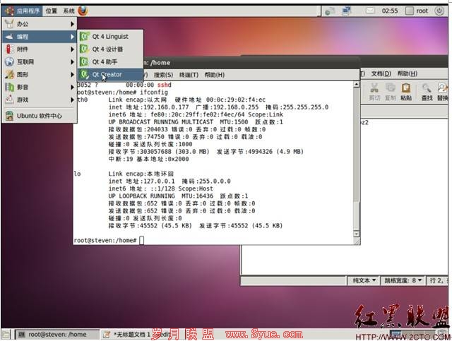This screenshot has height=341, width=452.
Task: Click the gedit 粘贴 paste icon
Action: (x=406, y=88)
